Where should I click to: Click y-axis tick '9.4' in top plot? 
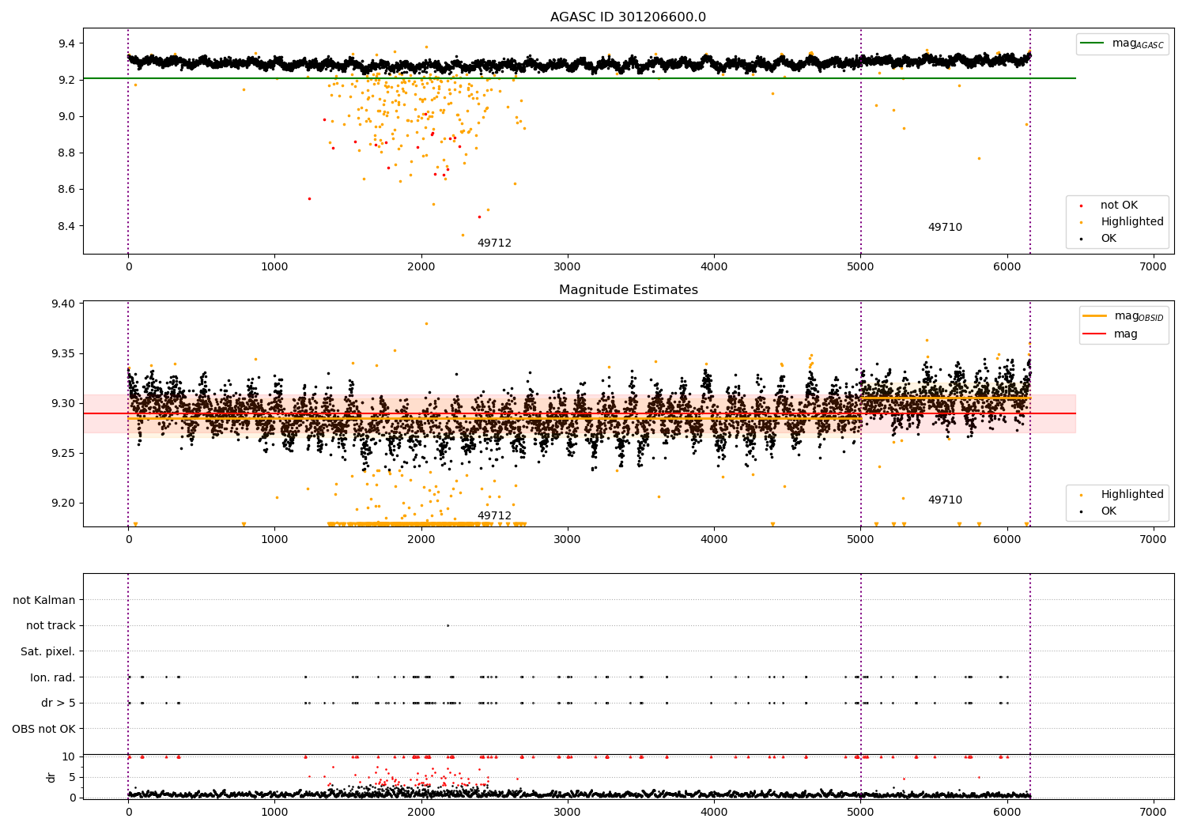coord(66,43)
